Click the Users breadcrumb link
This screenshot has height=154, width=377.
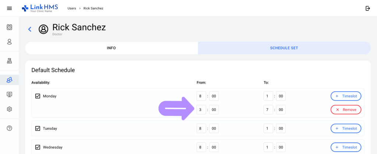click(x=72, y=8)
